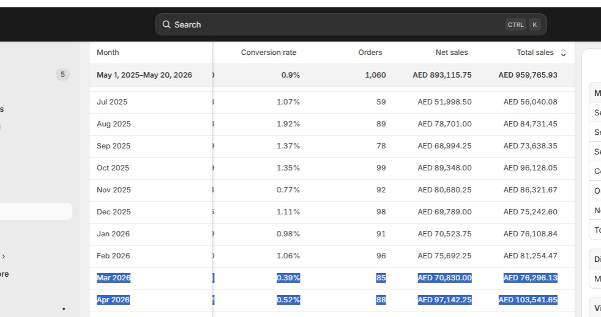601x317 pixels.
Task: Click conversion rate 1.37% for Sep 2025
Action: pos(288,146)
